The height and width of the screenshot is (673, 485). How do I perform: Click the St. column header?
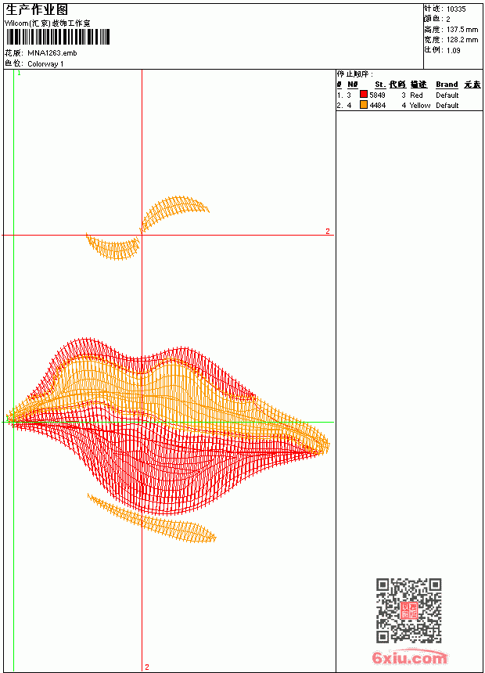pyautogui.click(x=380, y=85)
